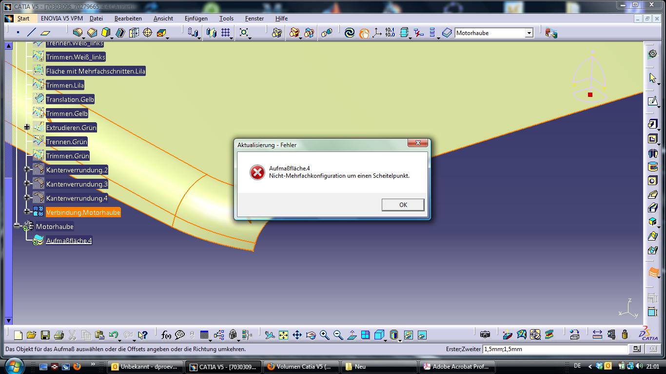Open the ENOVIA V5 VPM menu
Image resolution: width=666 pixels, height=374 pixels.
click(x=61, y=19)
